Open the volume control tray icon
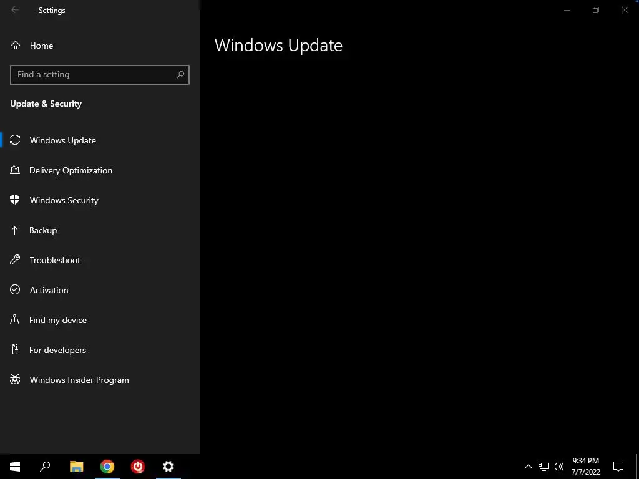The width and height of the screenshot is (639, 479). [x=559, y=467]
